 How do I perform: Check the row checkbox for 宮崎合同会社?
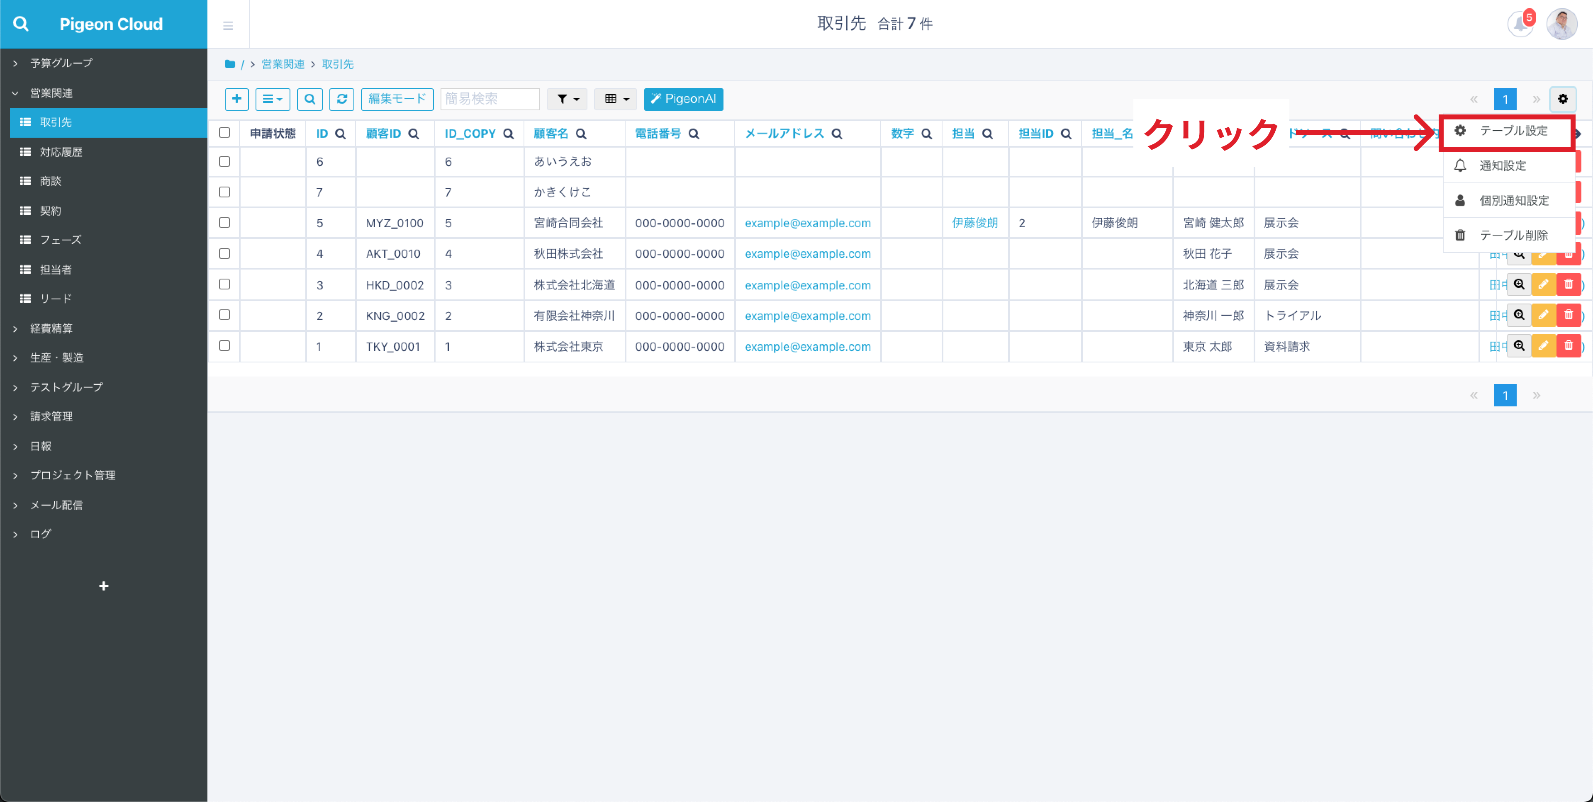(x=224, y=223)
